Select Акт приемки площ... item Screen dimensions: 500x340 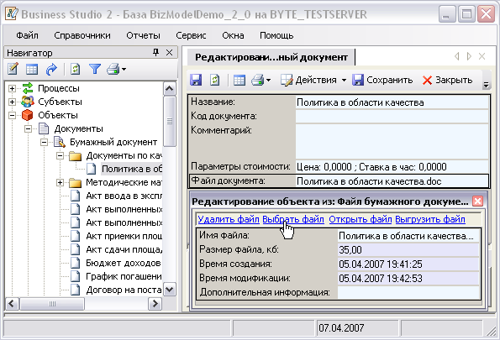(124, 236)
